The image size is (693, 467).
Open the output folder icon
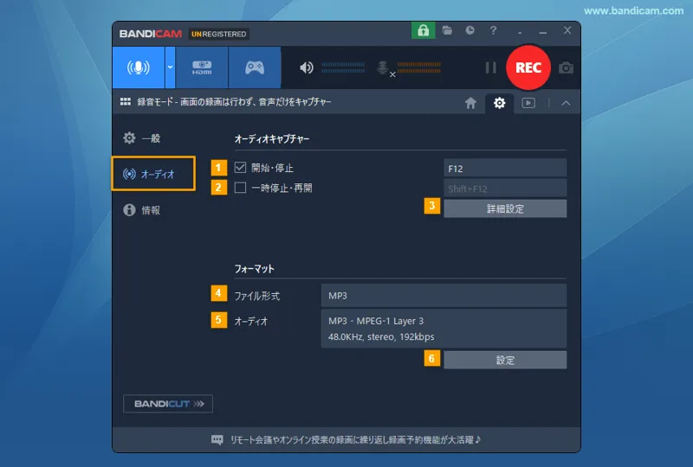pos(447,30)
